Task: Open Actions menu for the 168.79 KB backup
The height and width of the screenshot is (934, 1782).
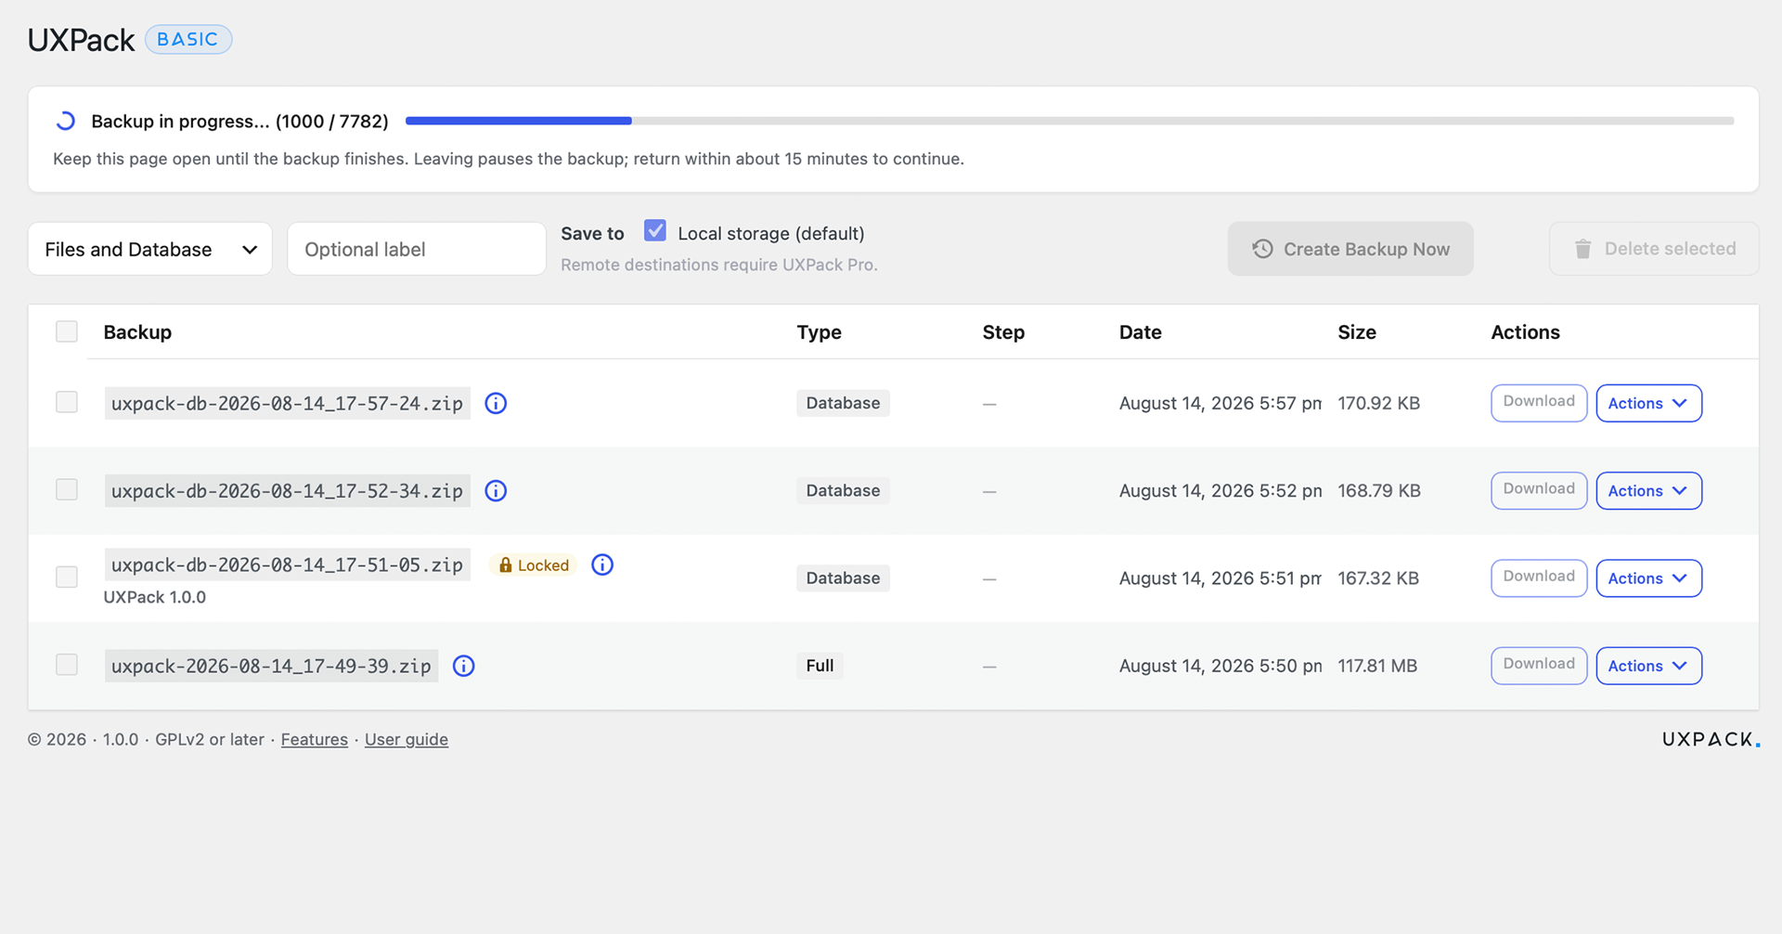Action: (x=1648, y=490)
